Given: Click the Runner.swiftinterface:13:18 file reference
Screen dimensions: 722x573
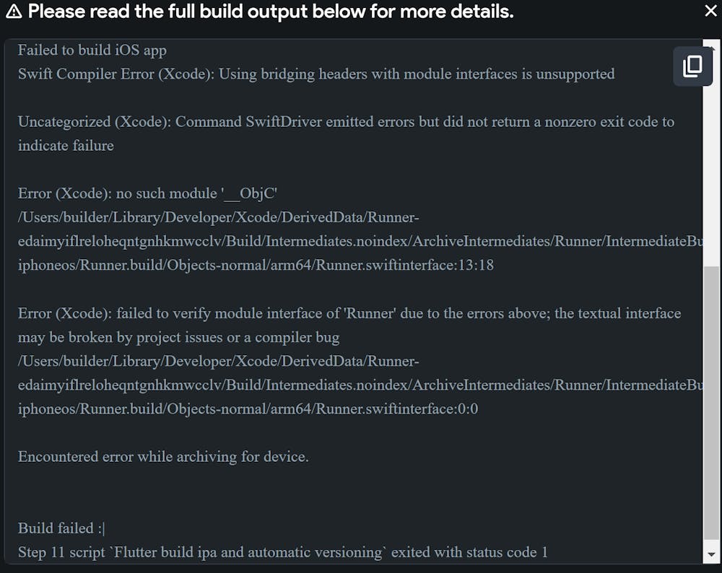Looking at the screenshot, I should (256, 265).
